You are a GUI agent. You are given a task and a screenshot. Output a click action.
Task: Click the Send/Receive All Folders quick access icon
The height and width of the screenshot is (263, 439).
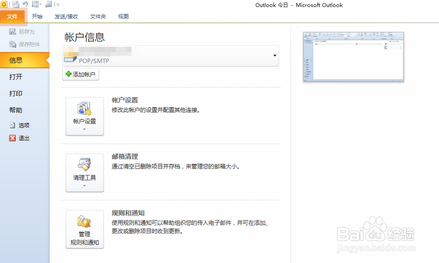point(16,4)
